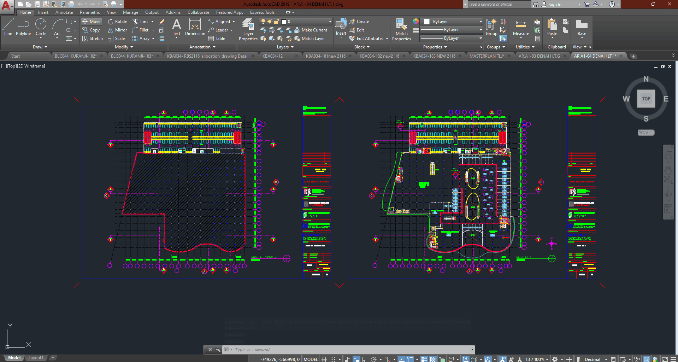The image size is (678, 362).
Task: Toggle grid display in status bar
Action: (x=324, y=359)
